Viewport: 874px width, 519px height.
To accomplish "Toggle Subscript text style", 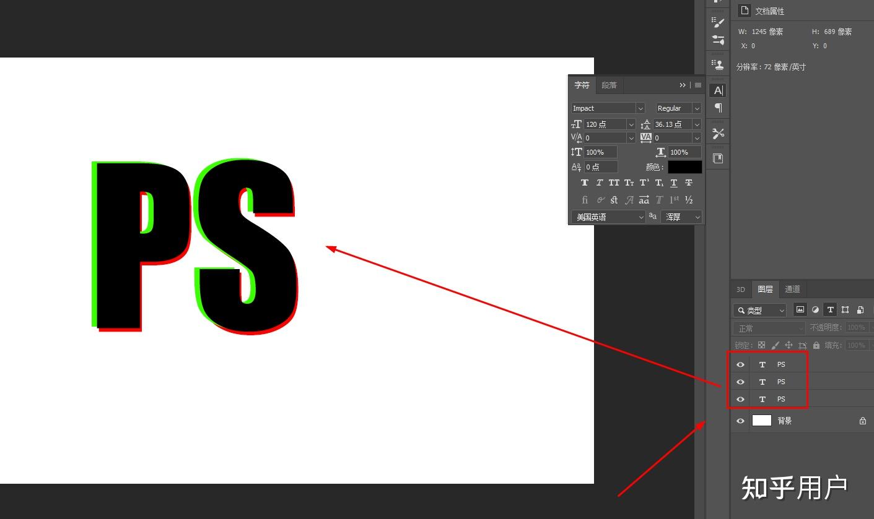I will pos(659,183).
